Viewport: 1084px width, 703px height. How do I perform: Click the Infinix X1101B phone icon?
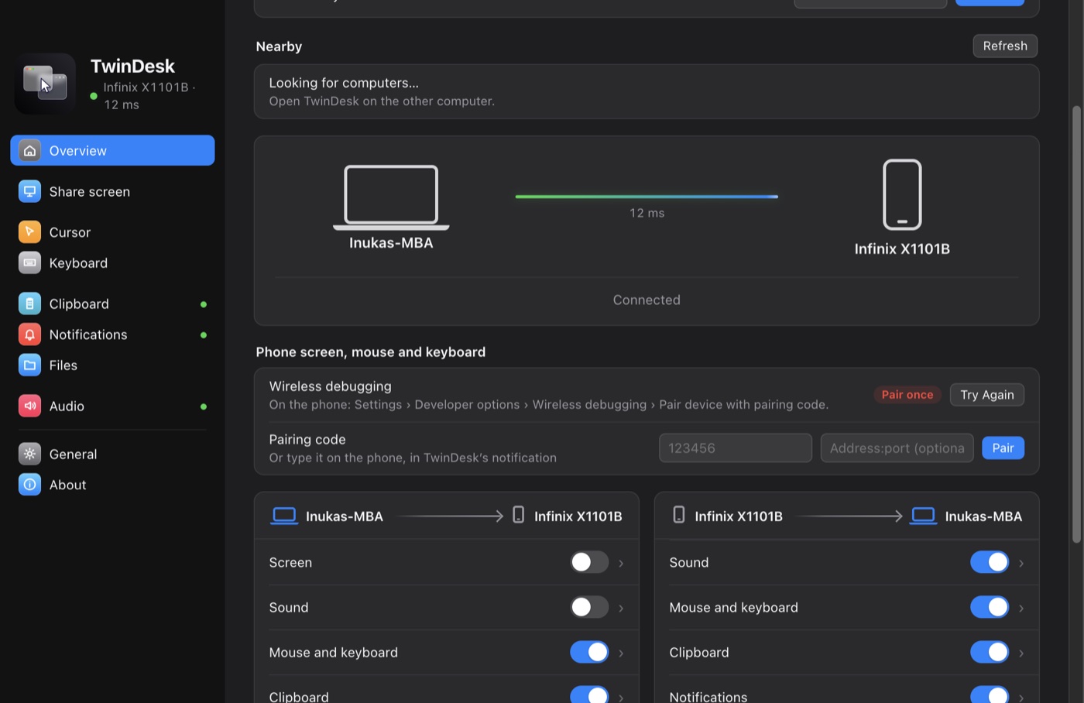pos(902,194)
